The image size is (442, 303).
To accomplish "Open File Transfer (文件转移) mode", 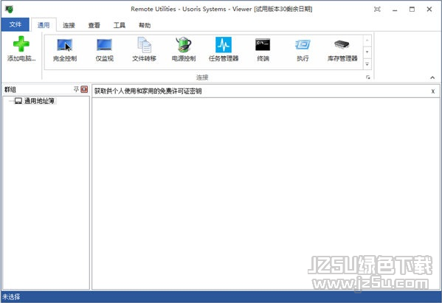I will point(145,45).
